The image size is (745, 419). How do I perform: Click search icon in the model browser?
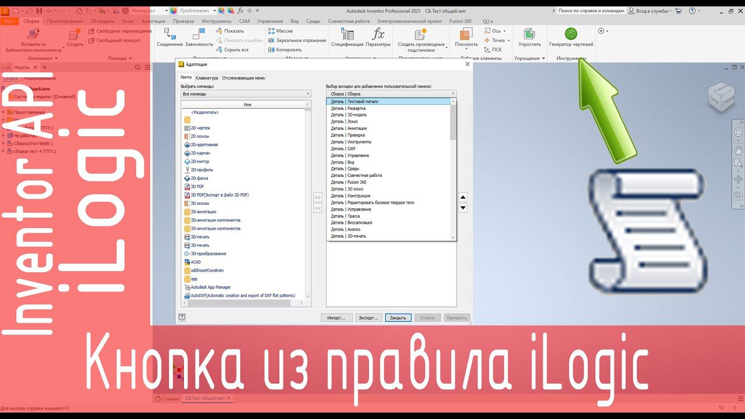coord(138,68)
